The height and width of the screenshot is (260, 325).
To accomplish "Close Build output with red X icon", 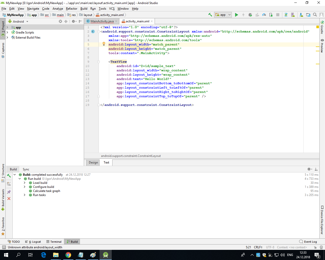I will pyautogui.click(x=9, y=199).
